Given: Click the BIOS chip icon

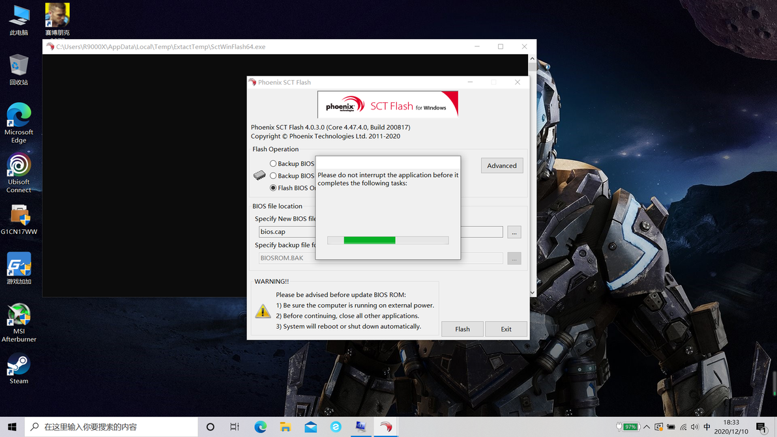Looking at the screenshot, I should [259, 175].
